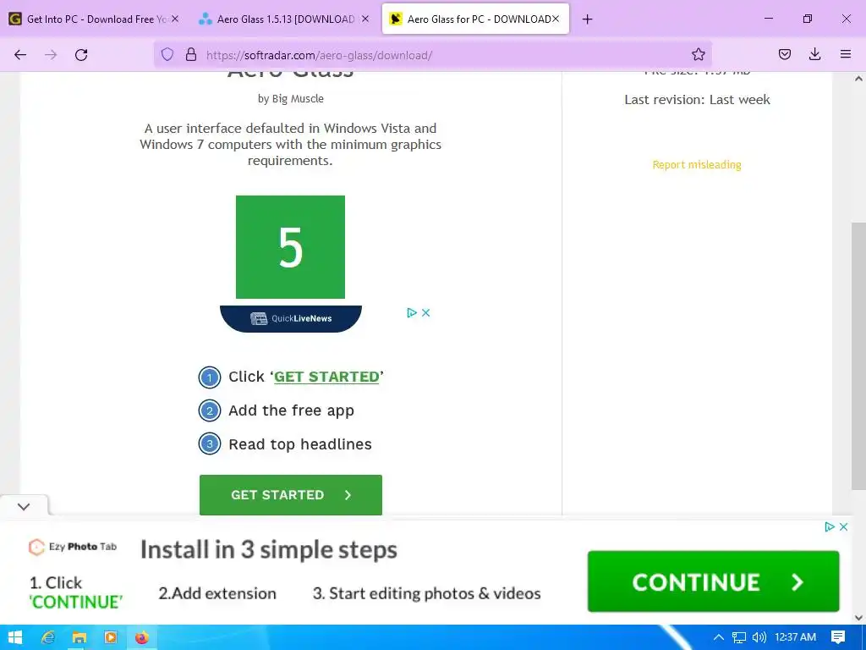Image resolution: width=866 pixels, height=650 pixels.
Task: Launch Internet Explorer from the taskbar
Action: [48, 637]
